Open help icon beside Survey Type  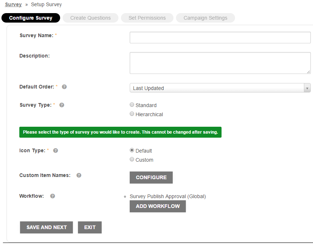(x=62, y=105)
